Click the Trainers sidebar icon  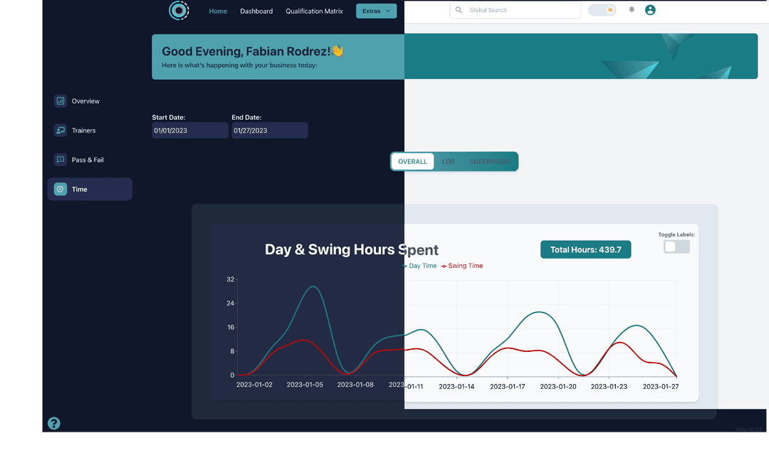61,130
